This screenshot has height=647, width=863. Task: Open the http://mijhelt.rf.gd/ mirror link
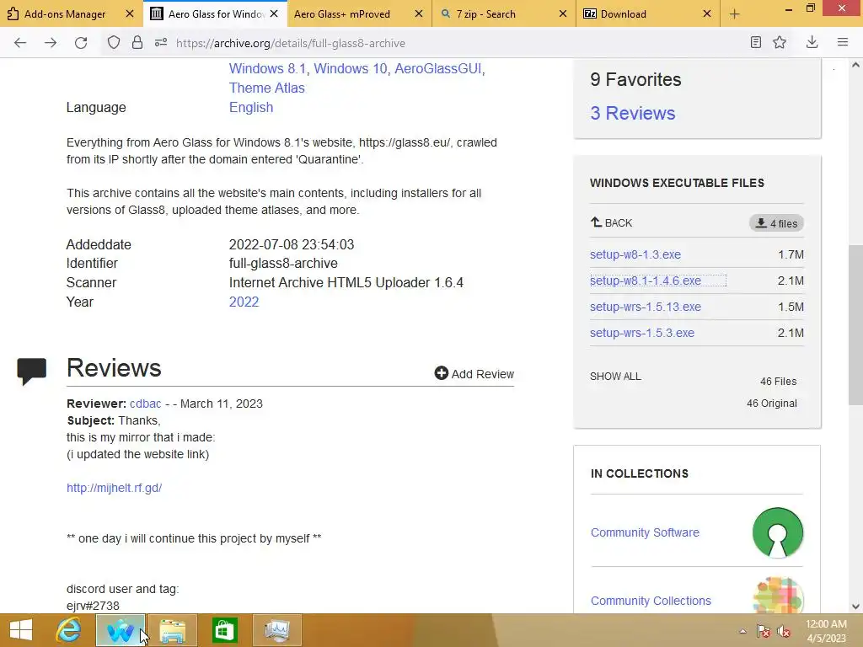point(114,488)
